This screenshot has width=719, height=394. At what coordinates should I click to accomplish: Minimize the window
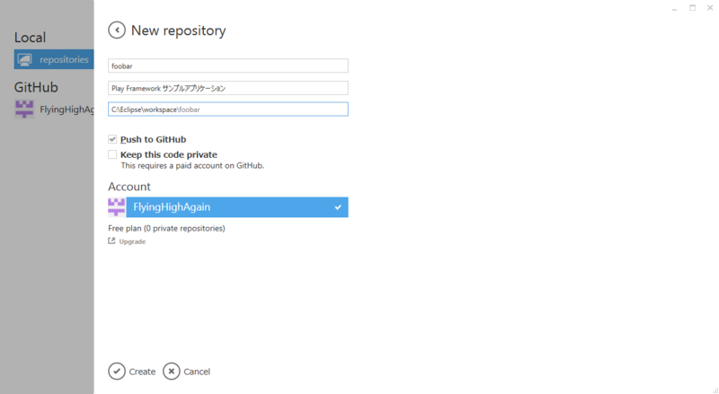[674, 8]
